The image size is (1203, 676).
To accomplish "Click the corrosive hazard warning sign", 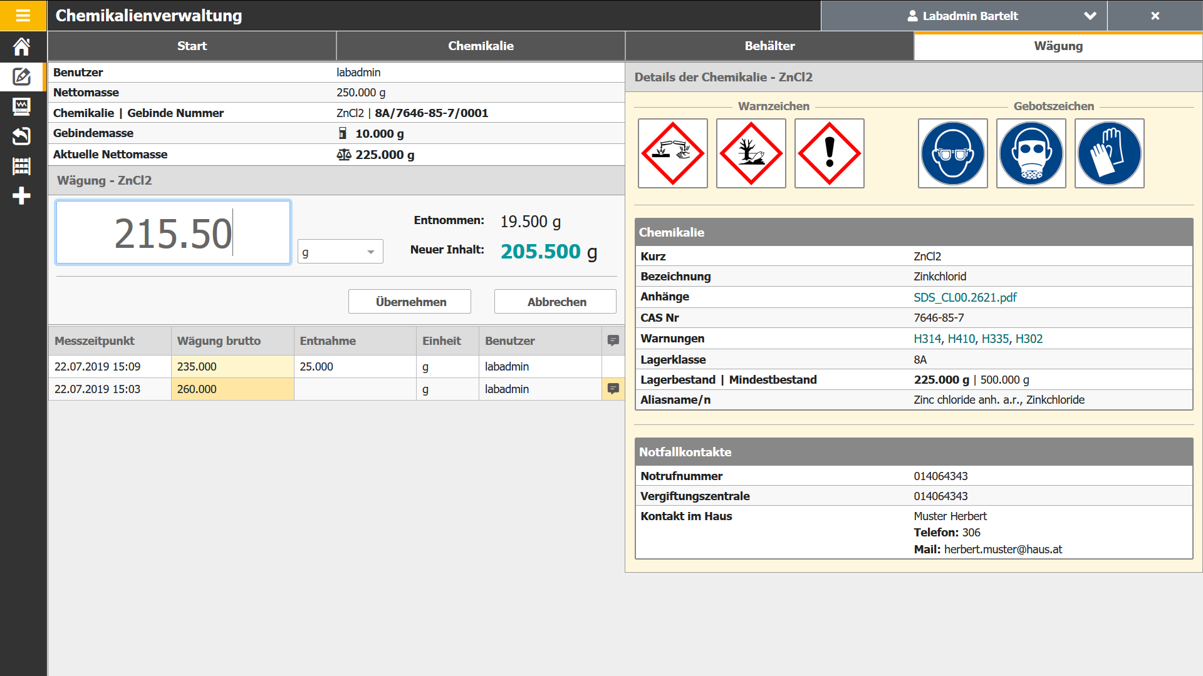I will click(672, 153).
